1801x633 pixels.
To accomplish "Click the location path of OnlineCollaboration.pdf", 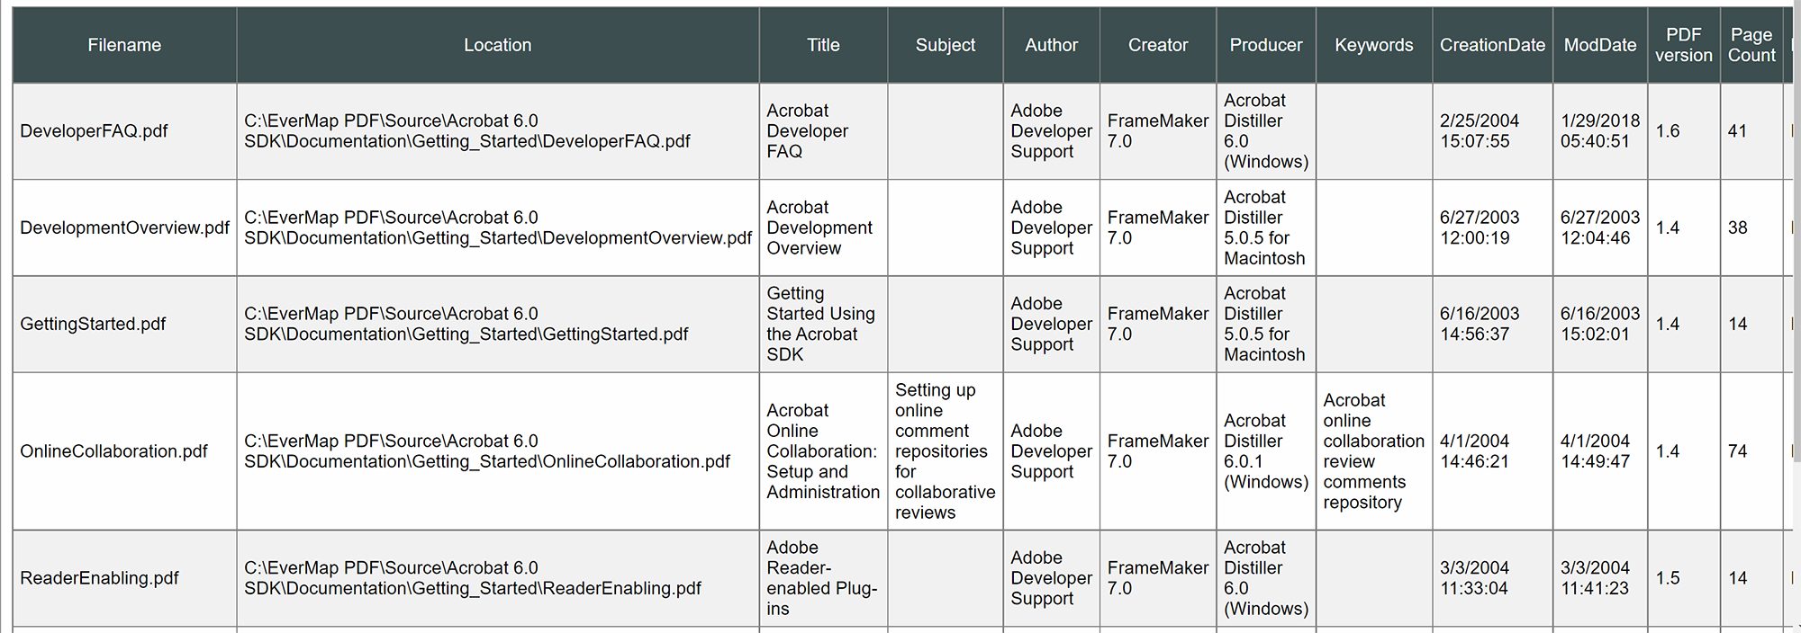I will coord(487,451).
